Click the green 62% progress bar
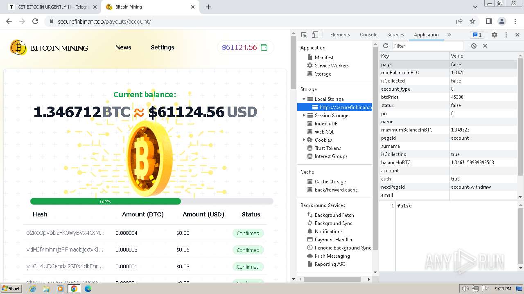This screenshot has width=524, height=294. 106,201
